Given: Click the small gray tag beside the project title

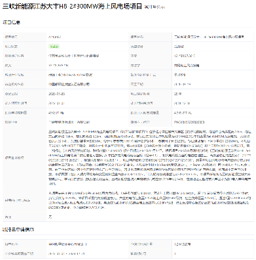Looking at the screenshot, I should click(155, 7).
